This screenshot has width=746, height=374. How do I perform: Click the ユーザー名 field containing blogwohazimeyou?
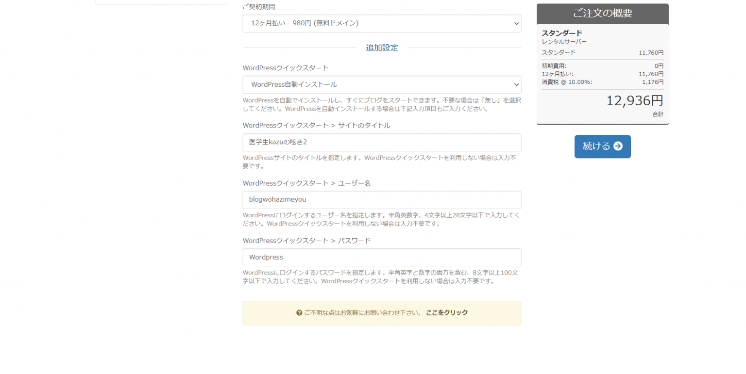tap(381, 200)
